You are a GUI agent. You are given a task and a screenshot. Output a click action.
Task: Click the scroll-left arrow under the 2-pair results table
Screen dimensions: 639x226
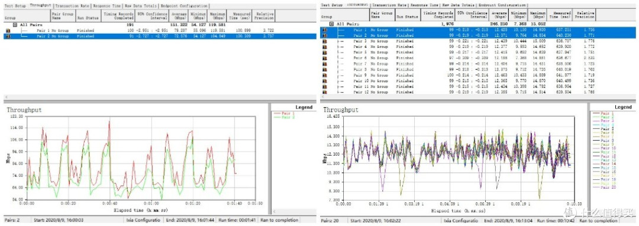pos(6,98)
